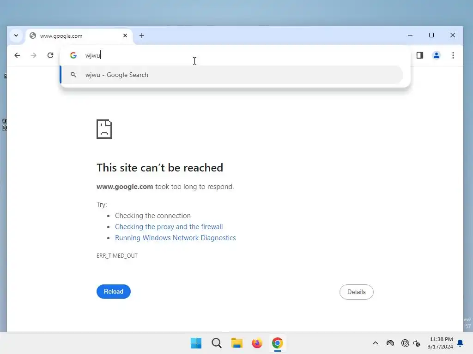The image size is (473, 354).
Task: Click the globe favicon on the tab
Action: coord(33,35)
